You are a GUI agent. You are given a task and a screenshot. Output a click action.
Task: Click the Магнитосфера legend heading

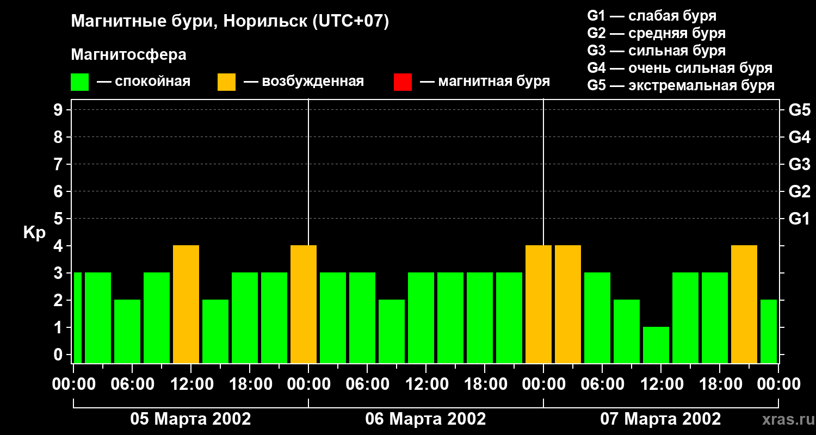pos(128,55)
